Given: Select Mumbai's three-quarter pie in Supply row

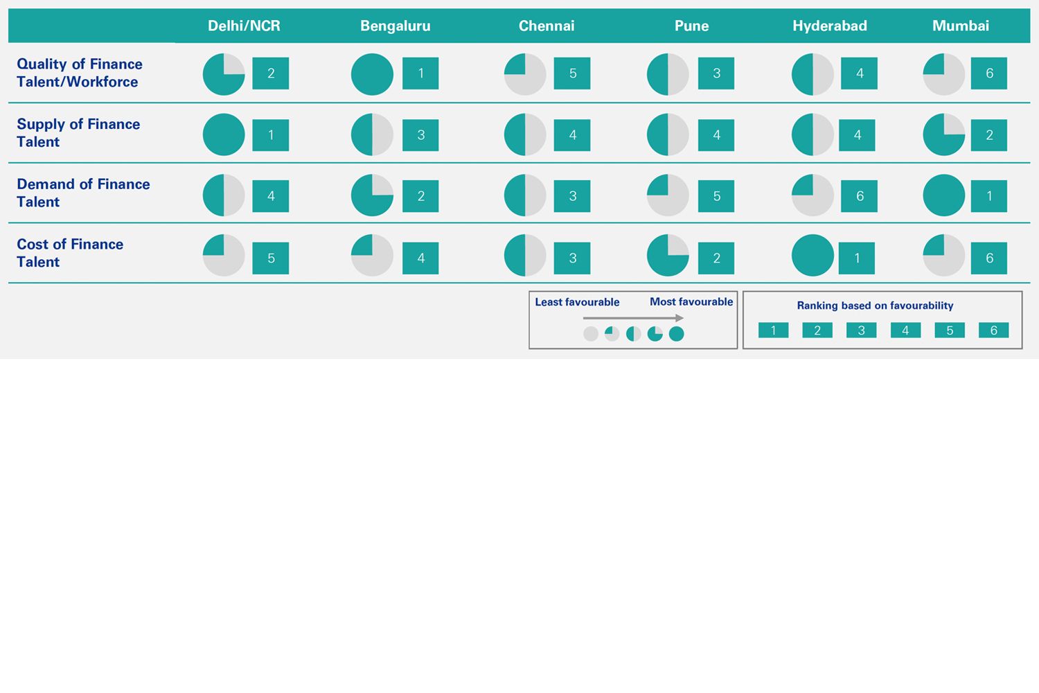Looking at the screenshot, I should click(x=943, y=134).
